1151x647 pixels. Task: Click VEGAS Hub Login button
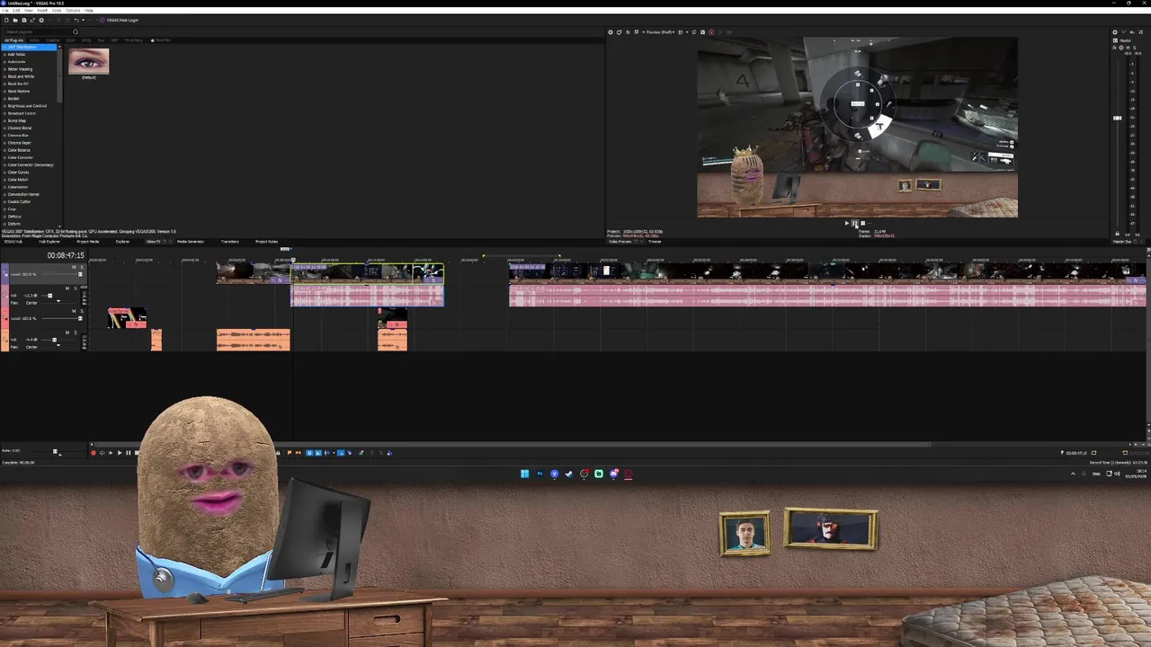[119, 20]
